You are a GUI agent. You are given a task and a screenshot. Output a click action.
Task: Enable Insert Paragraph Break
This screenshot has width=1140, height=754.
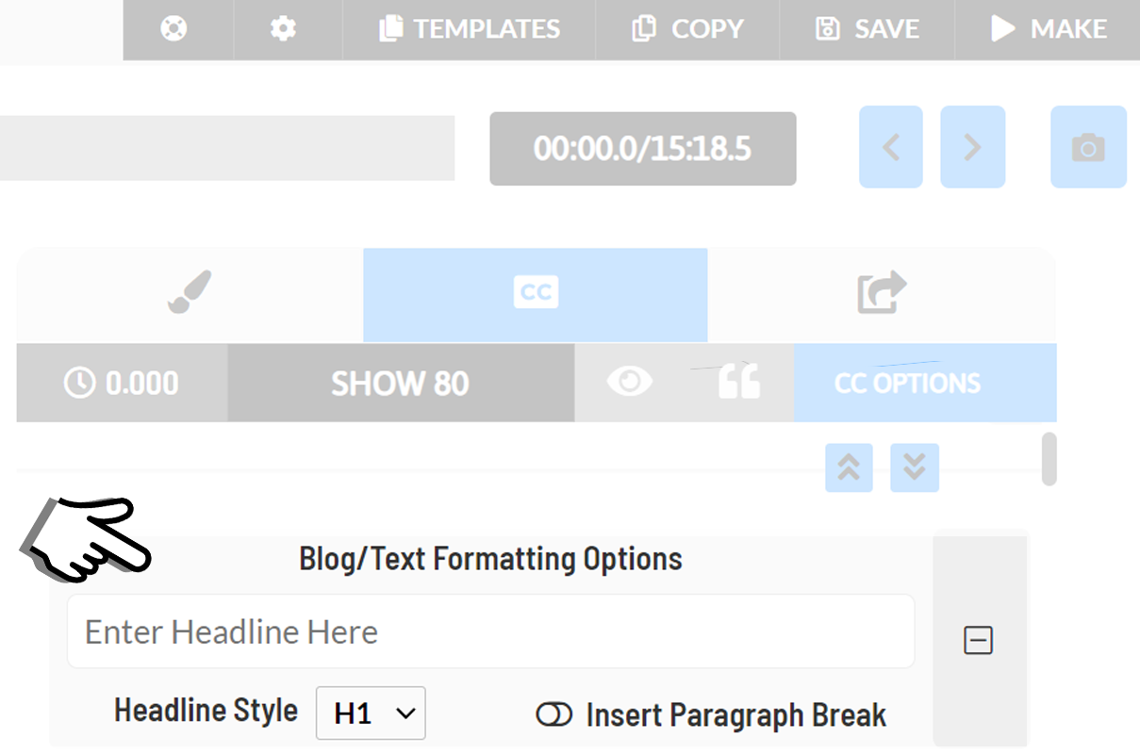[553, 714]
